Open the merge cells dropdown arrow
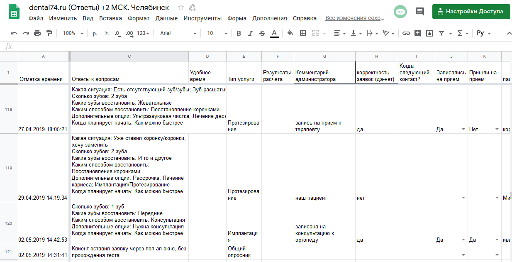 tap(324, 34)
